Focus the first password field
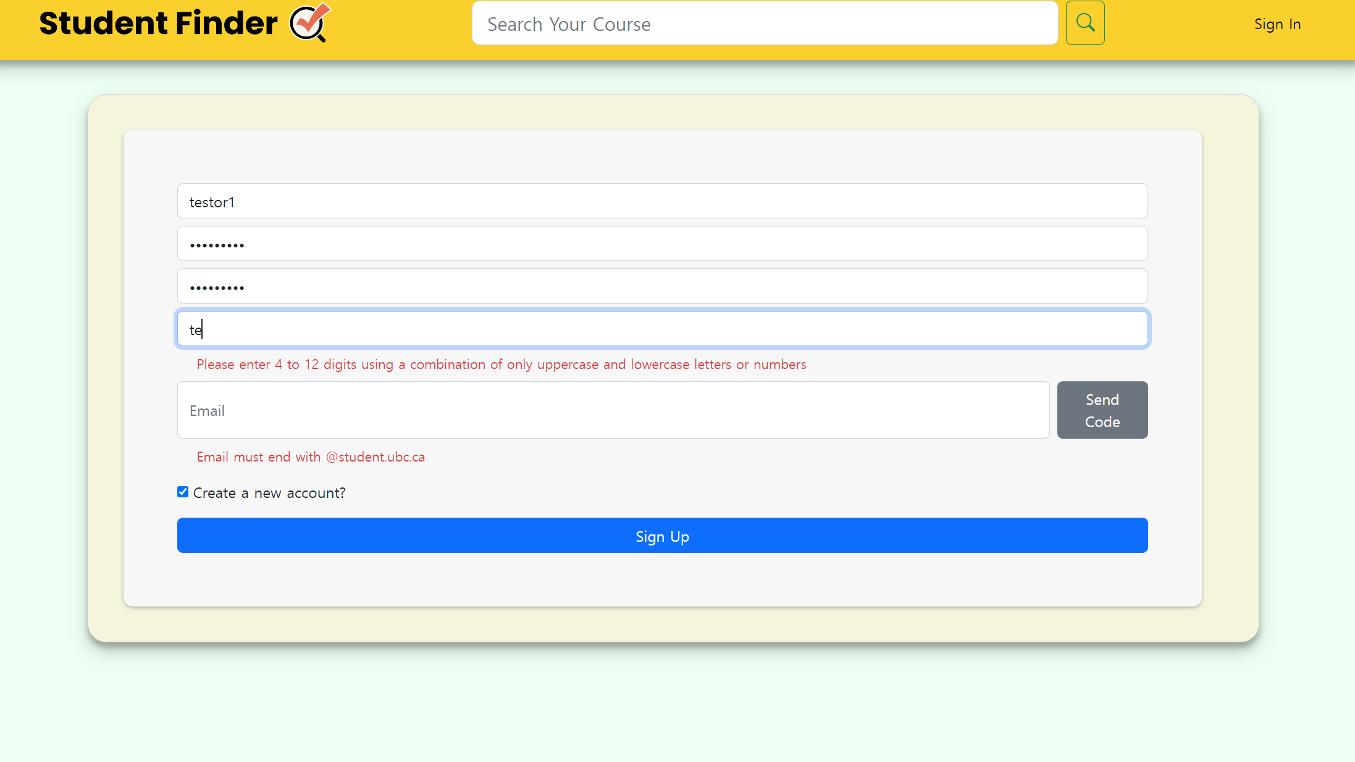1355x762 pixels. pyautogui.click(x=662, y=244)
